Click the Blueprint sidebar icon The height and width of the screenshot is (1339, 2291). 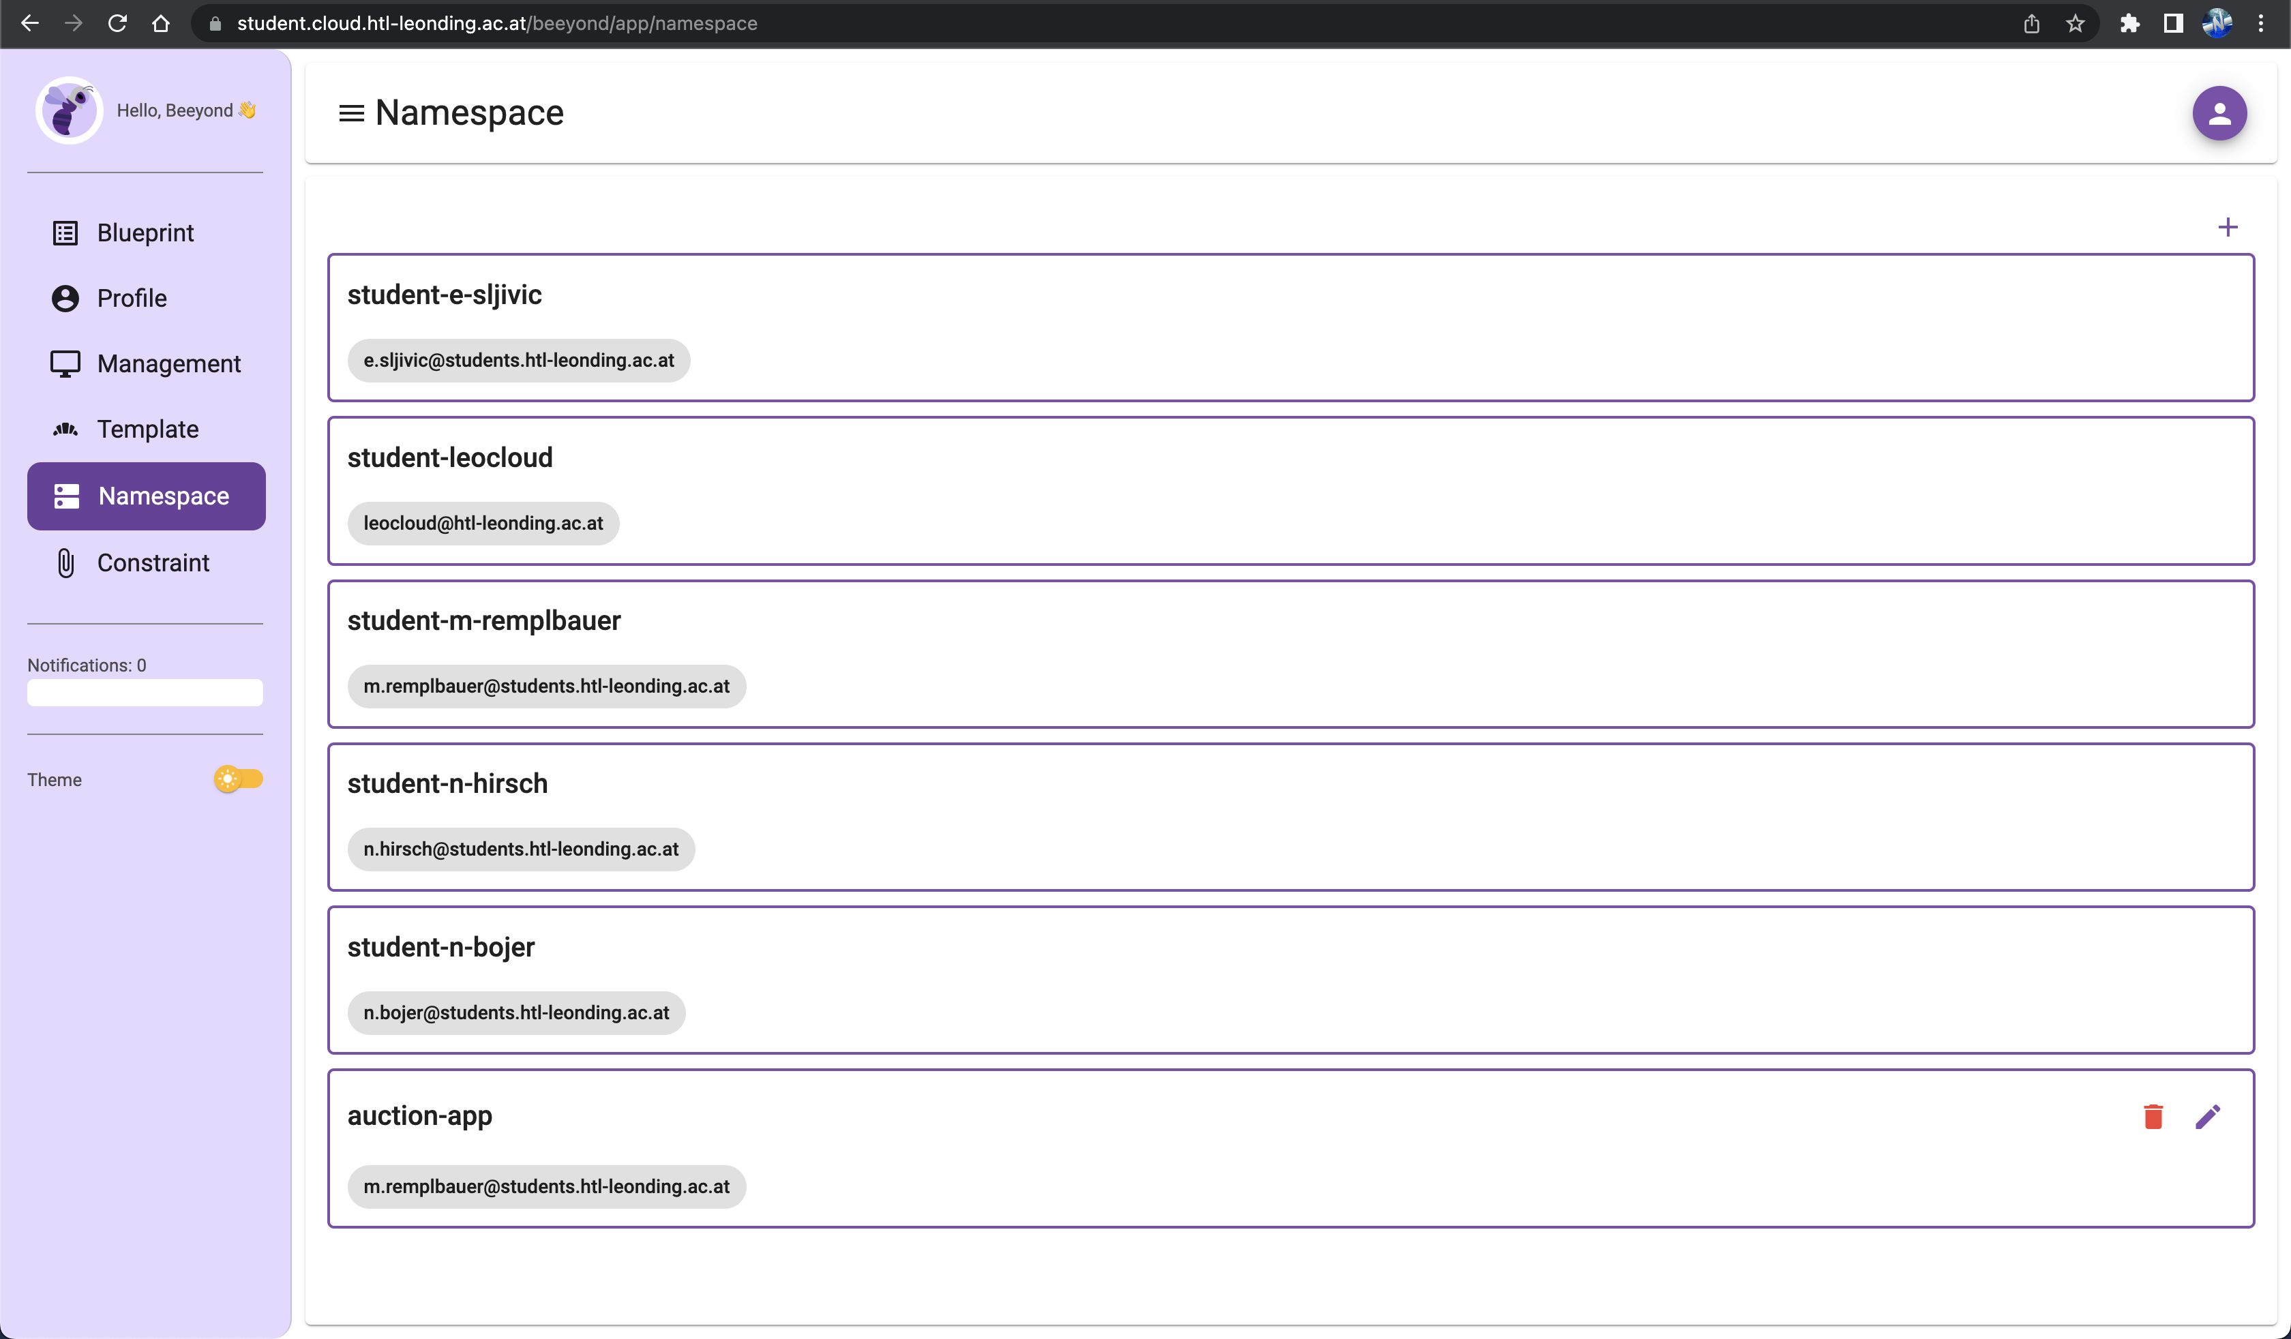65,232
